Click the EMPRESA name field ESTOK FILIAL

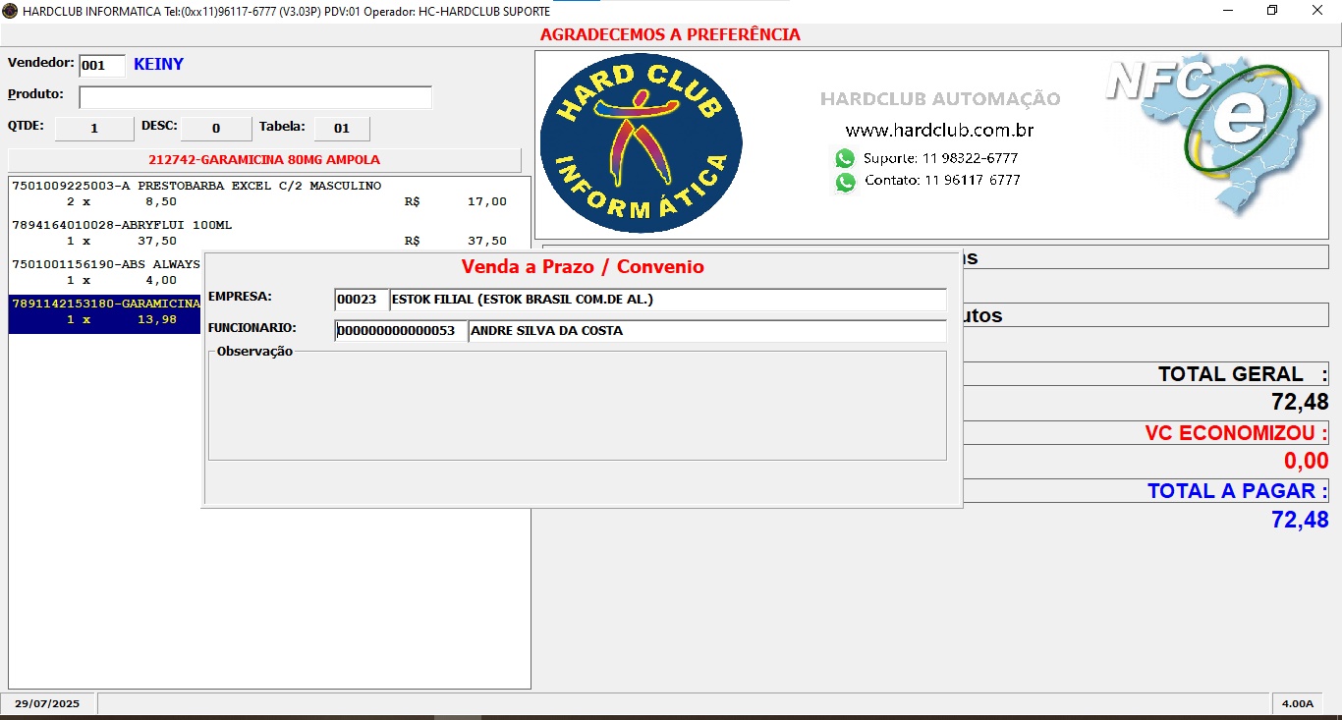(668, 300)
